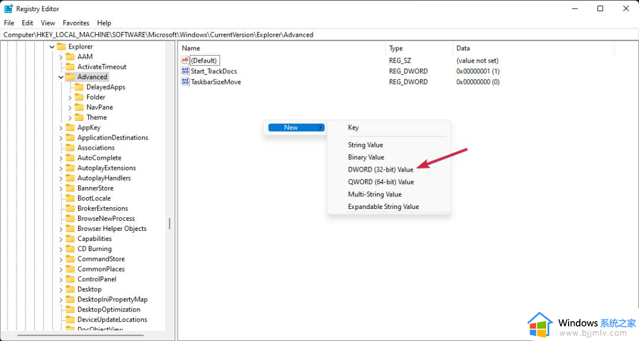Click the 0x00000000 (0) data value
Screen dimensions: 639x341
pos(478,82)
